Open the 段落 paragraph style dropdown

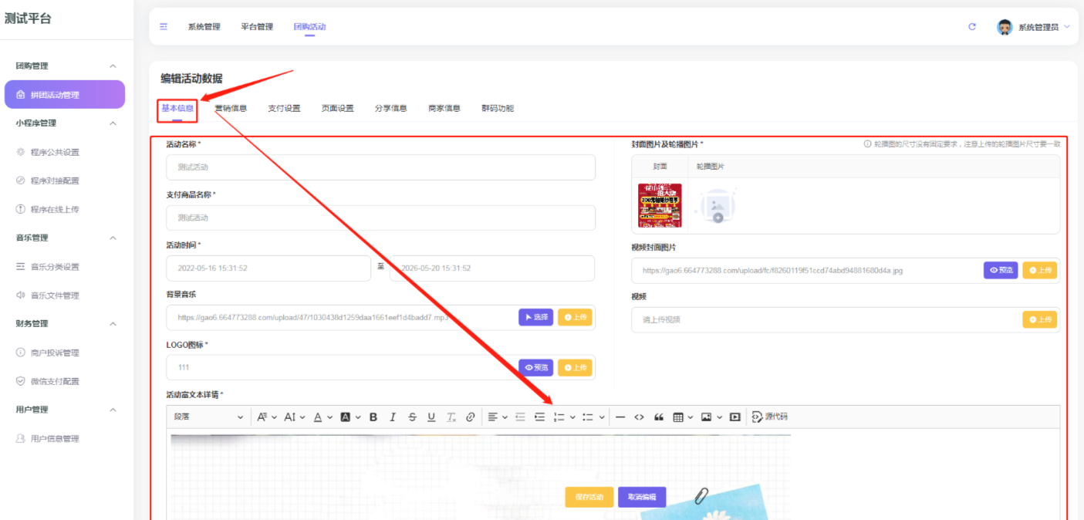pyautogui.click(x=207, y=417)
